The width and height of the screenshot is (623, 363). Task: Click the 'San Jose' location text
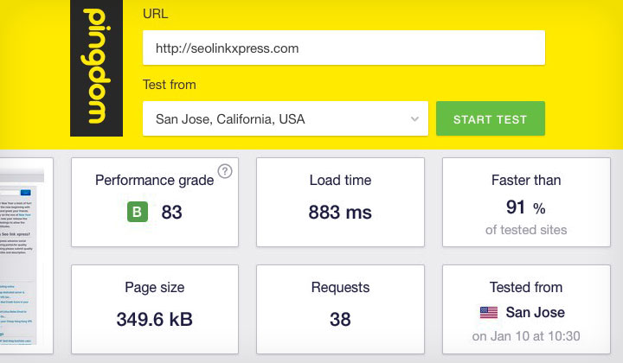(x=536, y=313)
